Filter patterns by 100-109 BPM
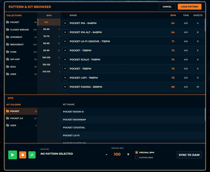 point(49,57)
